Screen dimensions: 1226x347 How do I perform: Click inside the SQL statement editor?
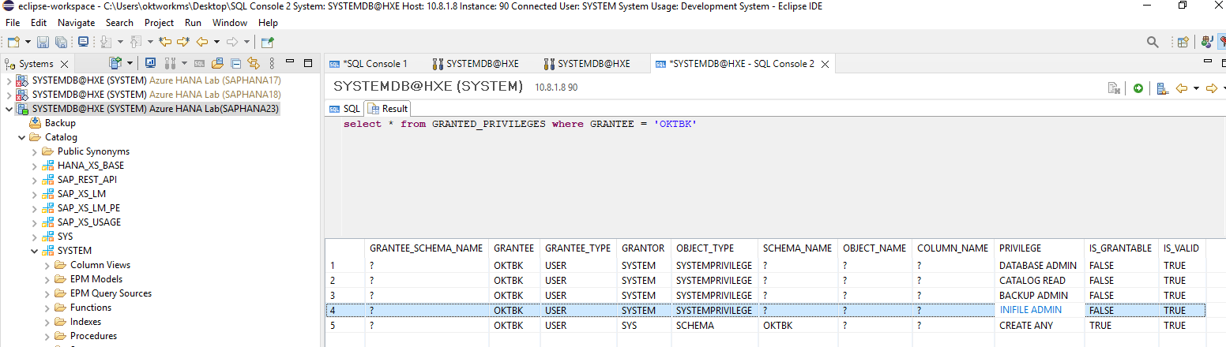click(774, 177)
